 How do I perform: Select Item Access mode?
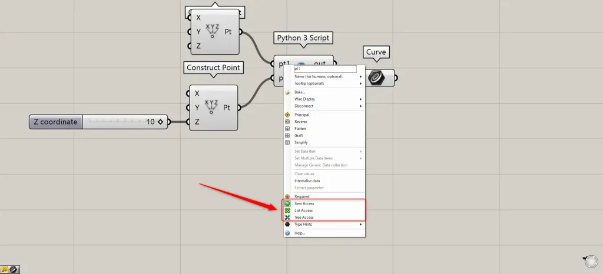click(x=304, y=203)
